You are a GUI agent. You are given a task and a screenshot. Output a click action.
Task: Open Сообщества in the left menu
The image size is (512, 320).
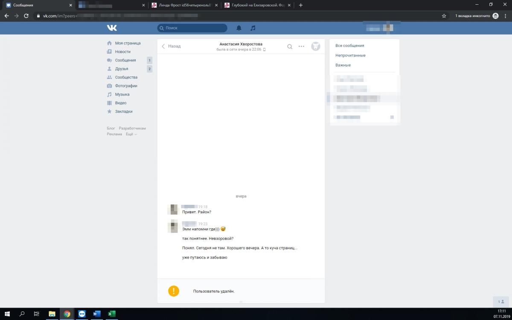tap(126, 77)
